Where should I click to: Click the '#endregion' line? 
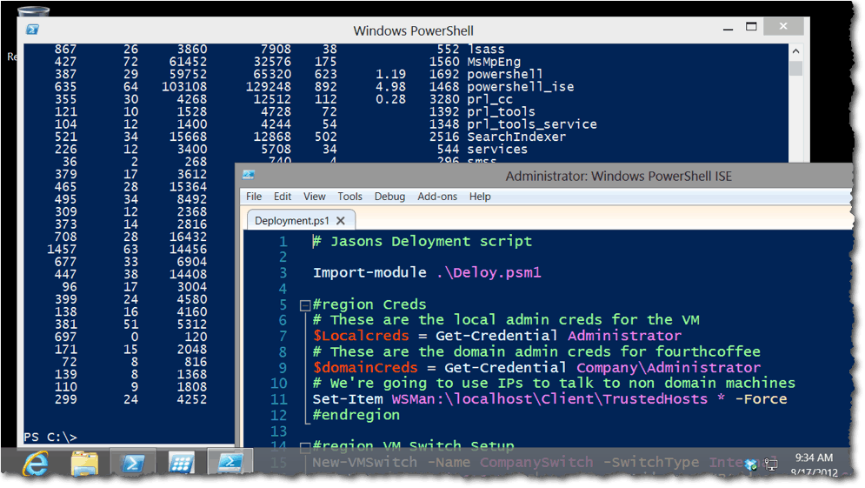[356, 415]
